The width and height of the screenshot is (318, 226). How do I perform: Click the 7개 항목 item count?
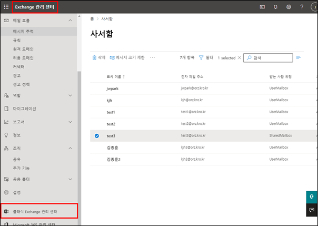point(187,57)
